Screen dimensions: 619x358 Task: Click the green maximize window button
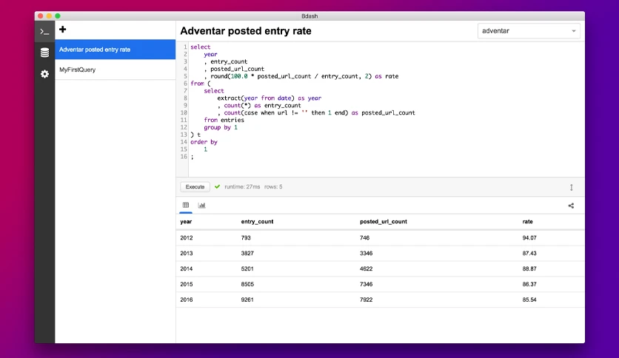(58, 16)
